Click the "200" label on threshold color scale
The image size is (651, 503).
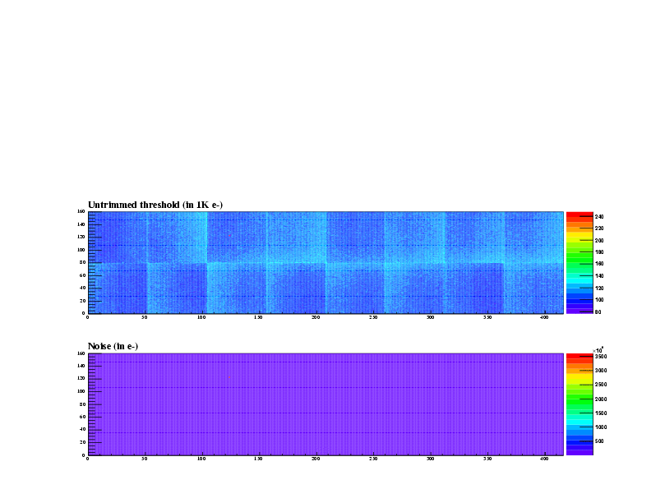click(599, 240)
